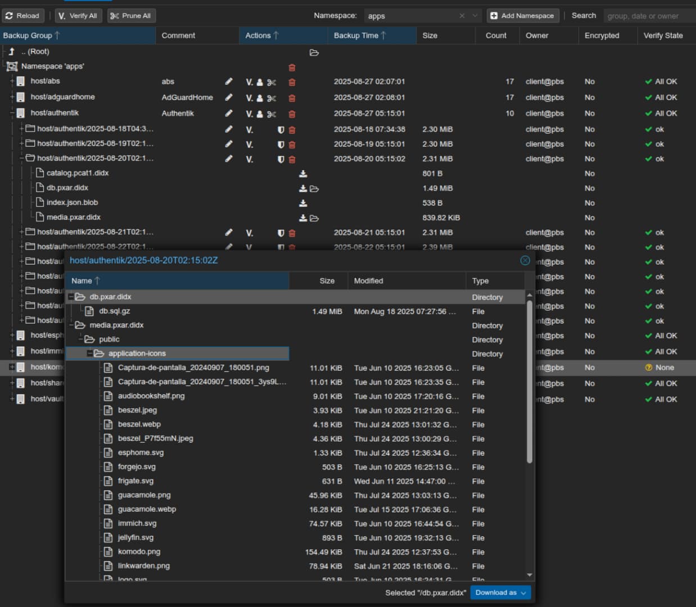The width and height of the screenshot is (696, 607).
Task: Click change owner icon for host/abs
Action: 260,82
